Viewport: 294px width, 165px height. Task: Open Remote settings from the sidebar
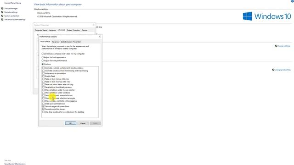(x=11, y=12)
